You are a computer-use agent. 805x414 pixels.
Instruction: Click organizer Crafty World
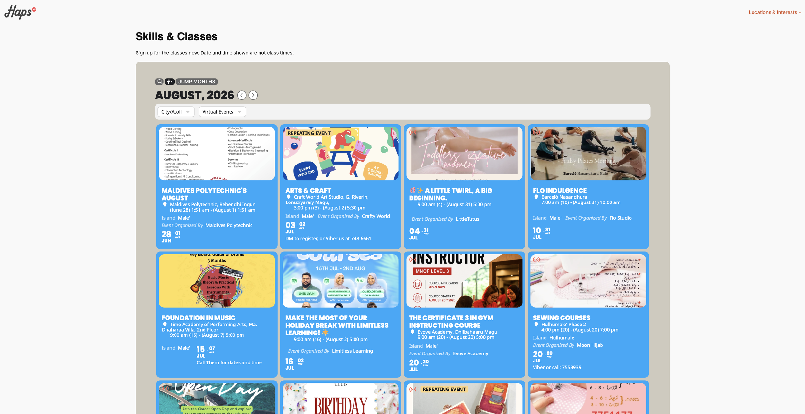click(376, 216)
